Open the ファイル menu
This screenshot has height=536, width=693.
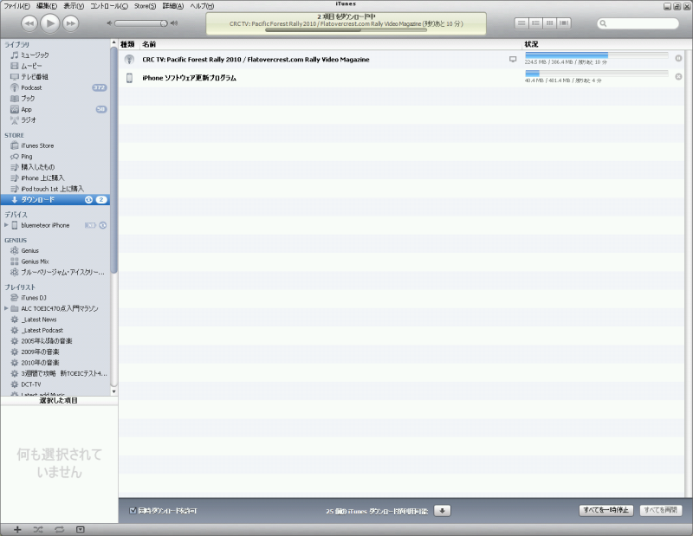16,6
